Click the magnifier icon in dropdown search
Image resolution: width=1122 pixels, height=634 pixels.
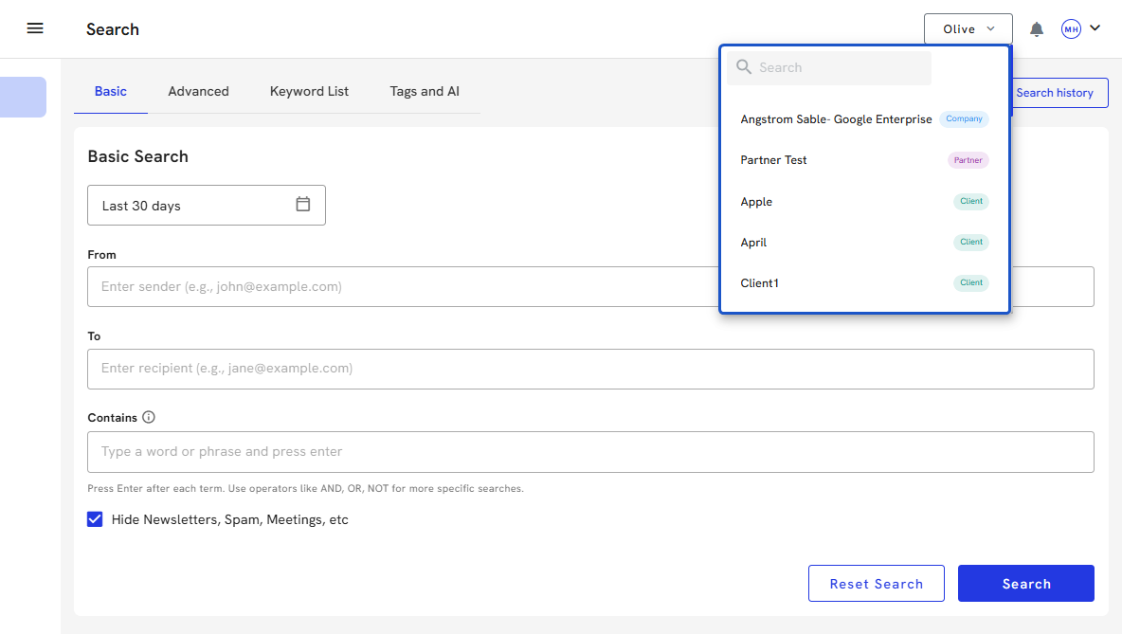(744, 67)
